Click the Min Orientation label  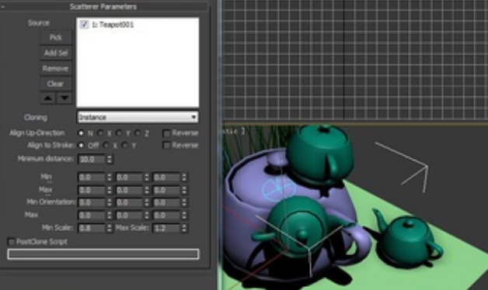point(51,202)
